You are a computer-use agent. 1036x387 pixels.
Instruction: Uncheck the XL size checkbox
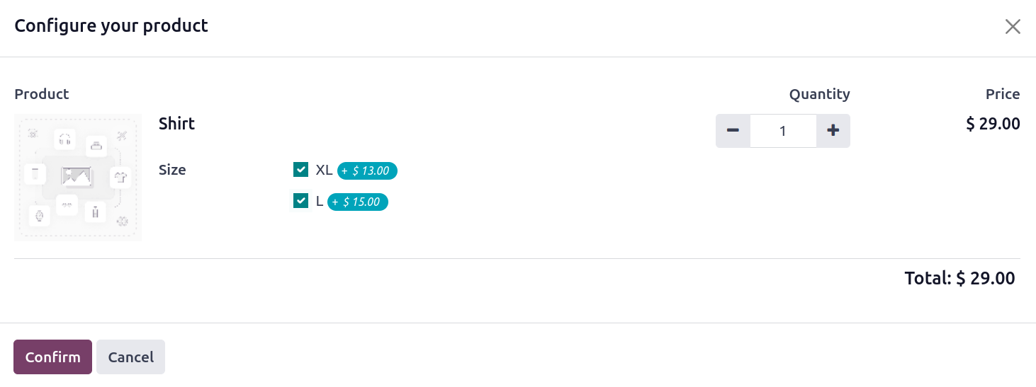pos(300,170)
